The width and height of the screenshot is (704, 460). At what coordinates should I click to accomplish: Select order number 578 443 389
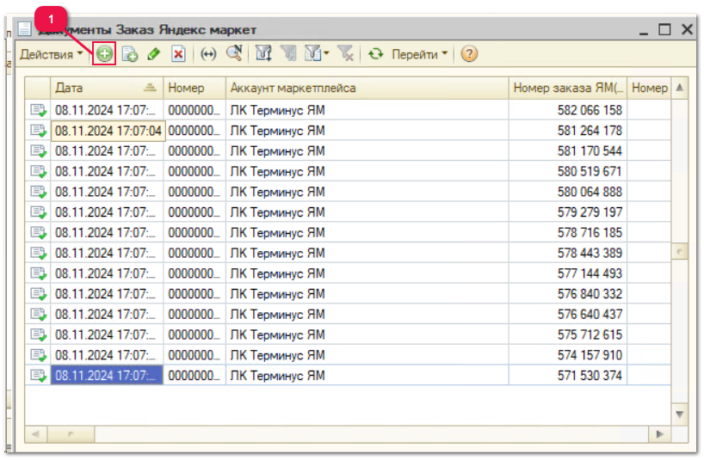tap(590, 253)
